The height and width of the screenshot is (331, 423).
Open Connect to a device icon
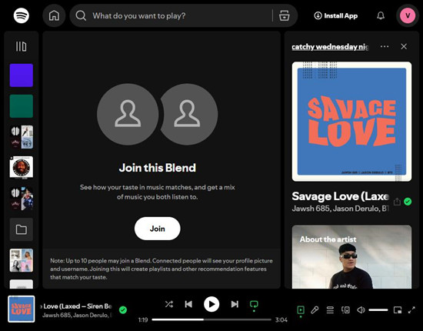[345, 310]
